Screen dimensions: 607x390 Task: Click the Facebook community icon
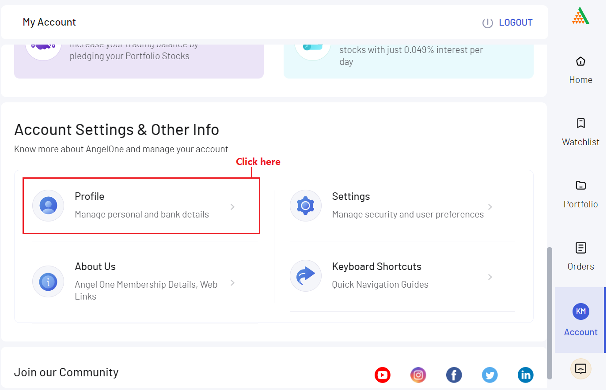point(454,375)
